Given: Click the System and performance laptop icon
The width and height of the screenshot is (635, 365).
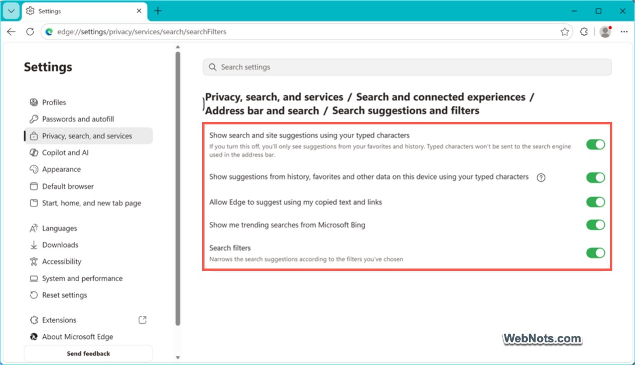Looking at the screenshot, I should [34, 278].
